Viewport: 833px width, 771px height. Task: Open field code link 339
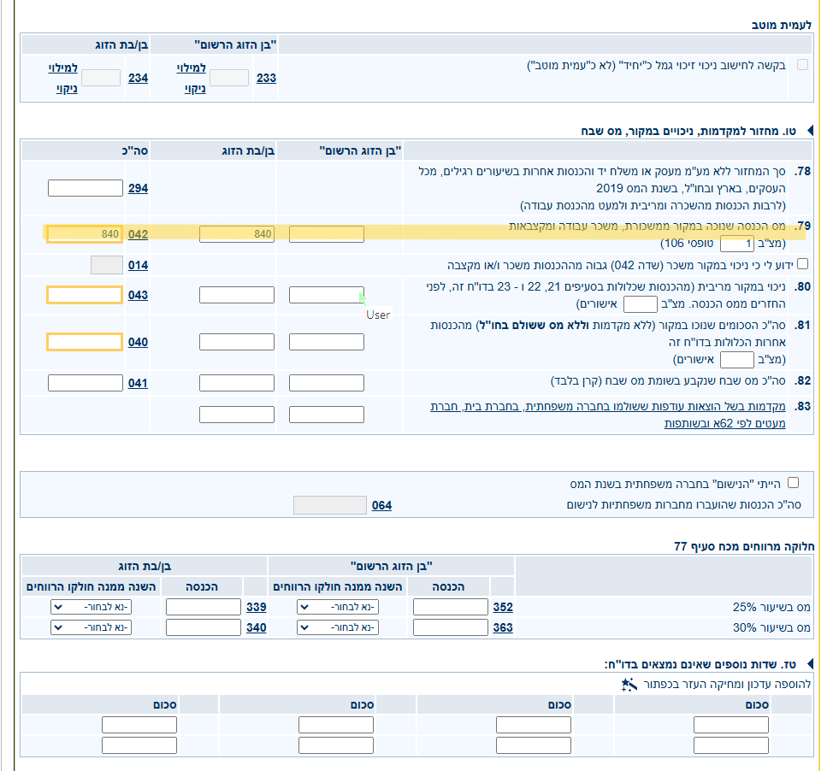pos(256,607)
